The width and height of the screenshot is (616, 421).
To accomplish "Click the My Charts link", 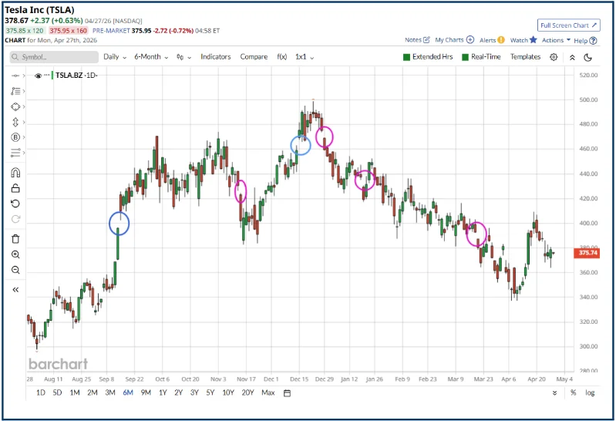I will click(x=449, y=40).
